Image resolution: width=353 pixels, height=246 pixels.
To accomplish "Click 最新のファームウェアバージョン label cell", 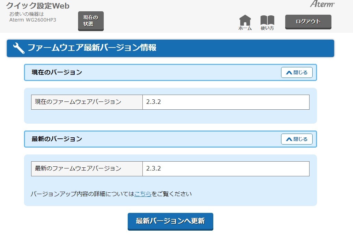I will coord(87,169).
